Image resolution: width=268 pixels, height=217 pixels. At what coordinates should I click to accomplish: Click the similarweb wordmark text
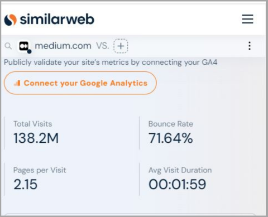click(x=57, y=19)
